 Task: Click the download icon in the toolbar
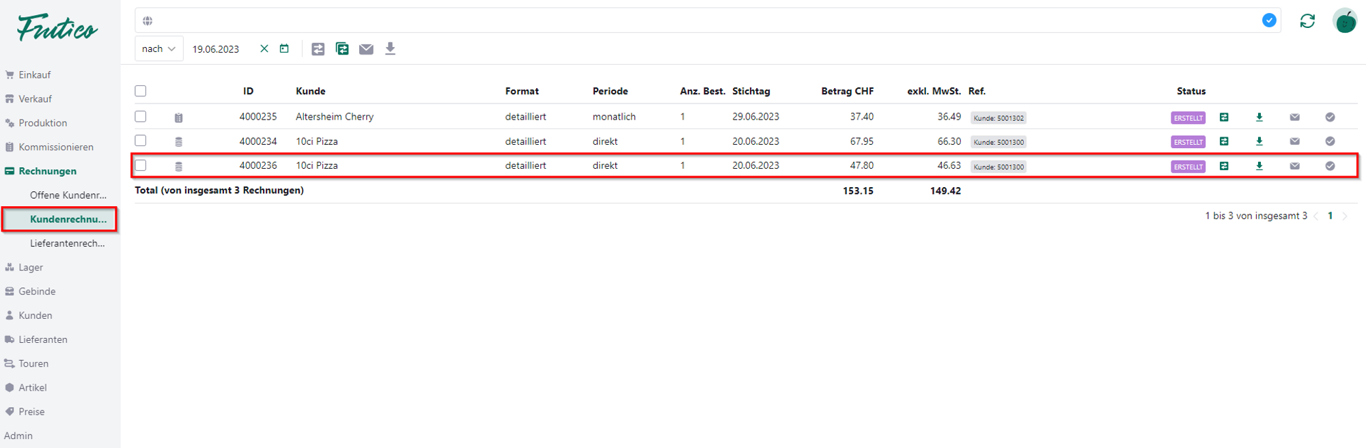click(390, 48)
